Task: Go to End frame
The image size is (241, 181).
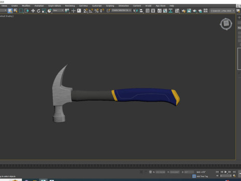Action: [234, 172]
